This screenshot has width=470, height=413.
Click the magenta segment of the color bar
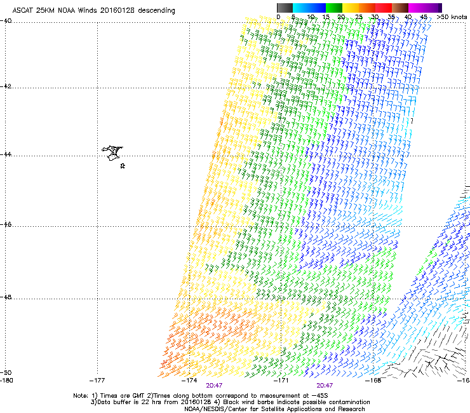coord(415,8)
